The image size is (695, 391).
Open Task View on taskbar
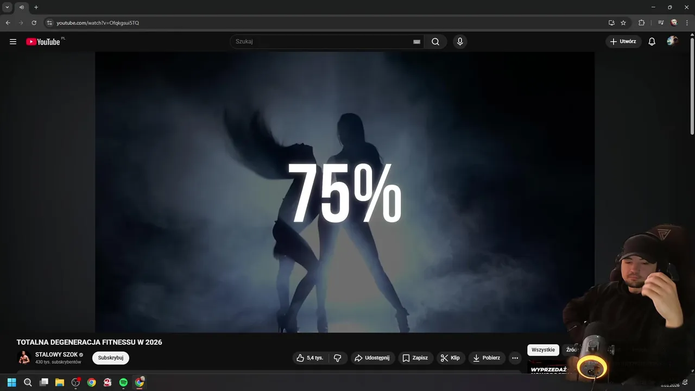[44, 382]
